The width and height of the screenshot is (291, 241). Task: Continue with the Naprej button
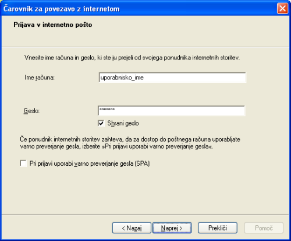[x=172, y=228]
